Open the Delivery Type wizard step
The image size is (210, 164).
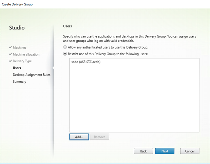(x=22, y=61)
